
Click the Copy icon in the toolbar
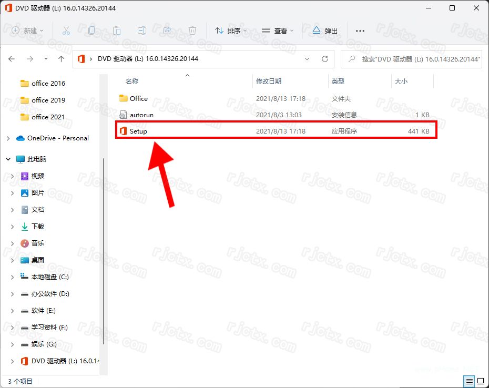pos(90,30)
